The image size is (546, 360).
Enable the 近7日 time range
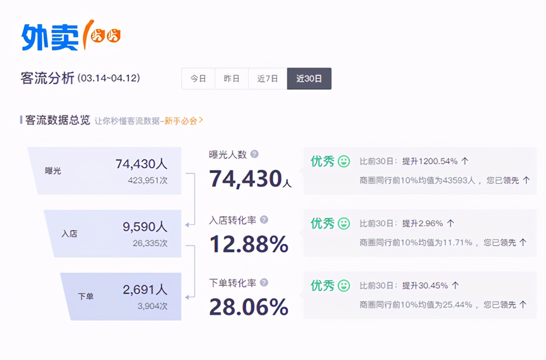click(x=267, y=79)
